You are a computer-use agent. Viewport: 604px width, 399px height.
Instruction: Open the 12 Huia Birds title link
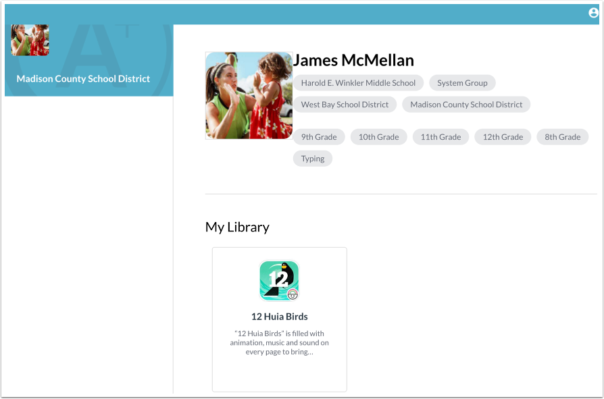pos(279,316)
